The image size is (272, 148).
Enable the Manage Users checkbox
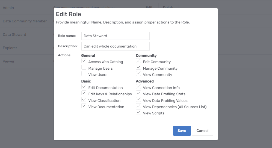(x=84, y=67)
